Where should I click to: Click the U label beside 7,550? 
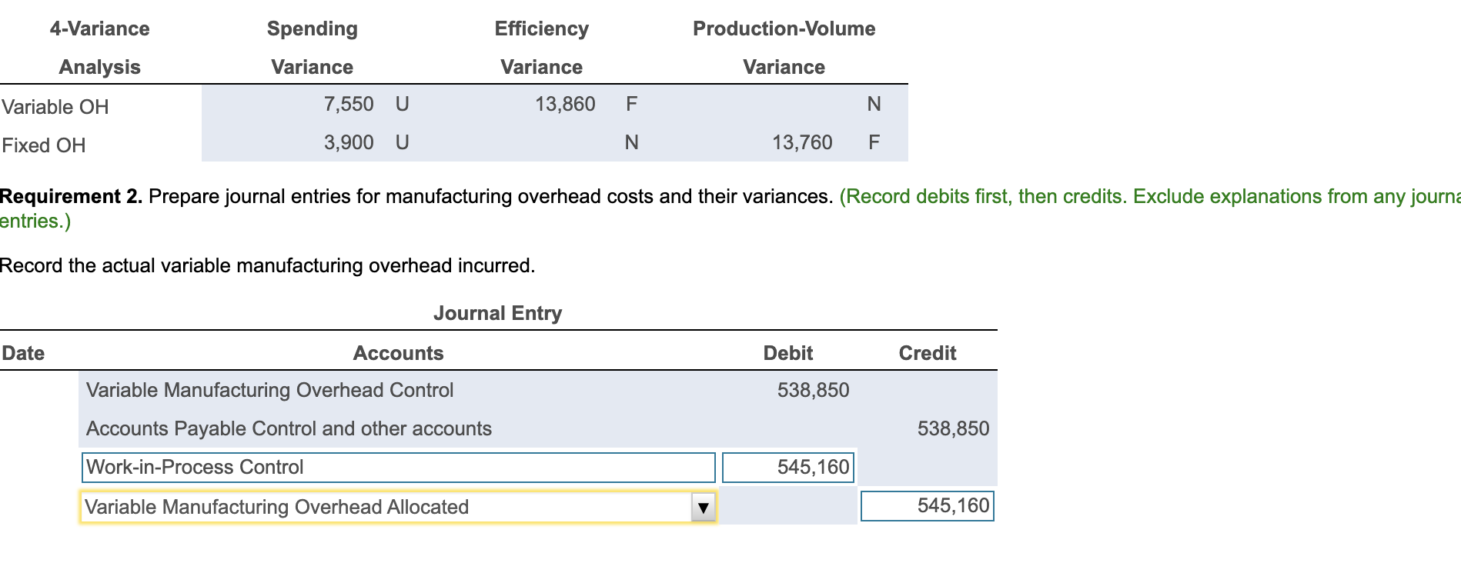(402, 104)
